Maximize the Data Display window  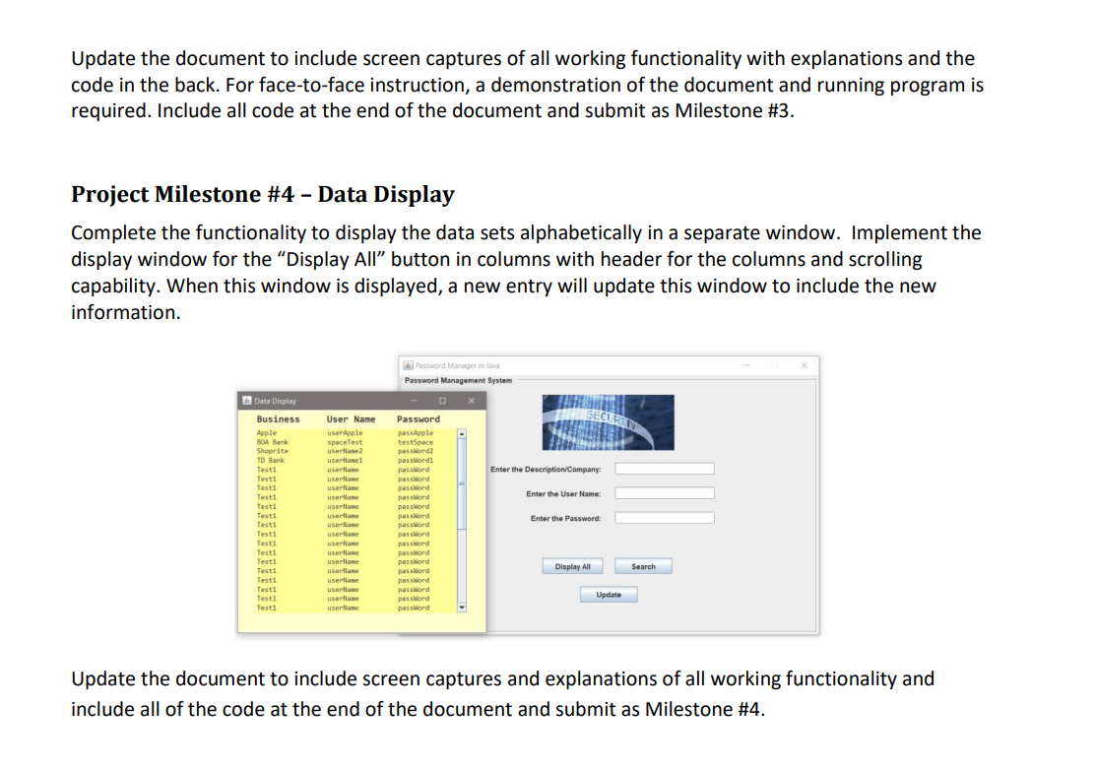click(x=442, y=401)
